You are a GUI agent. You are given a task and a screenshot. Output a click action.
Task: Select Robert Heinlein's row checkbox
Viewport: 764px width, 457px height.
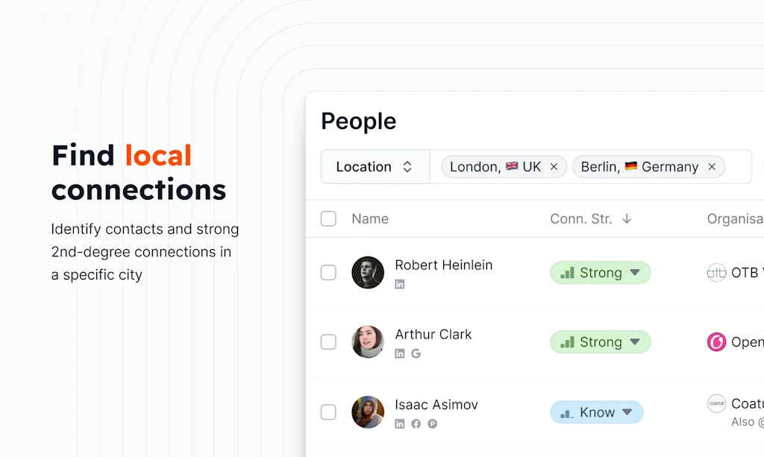328,273
